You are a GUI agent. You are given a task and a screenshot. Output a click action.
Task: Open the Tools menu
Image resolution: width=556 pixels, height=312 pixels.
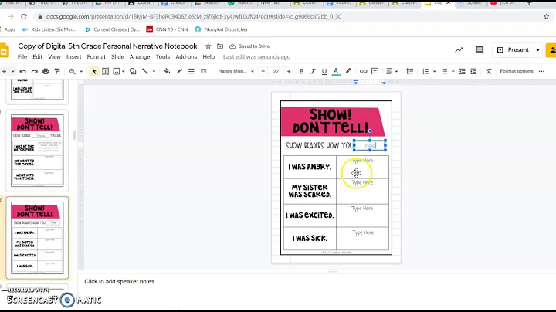163,56
